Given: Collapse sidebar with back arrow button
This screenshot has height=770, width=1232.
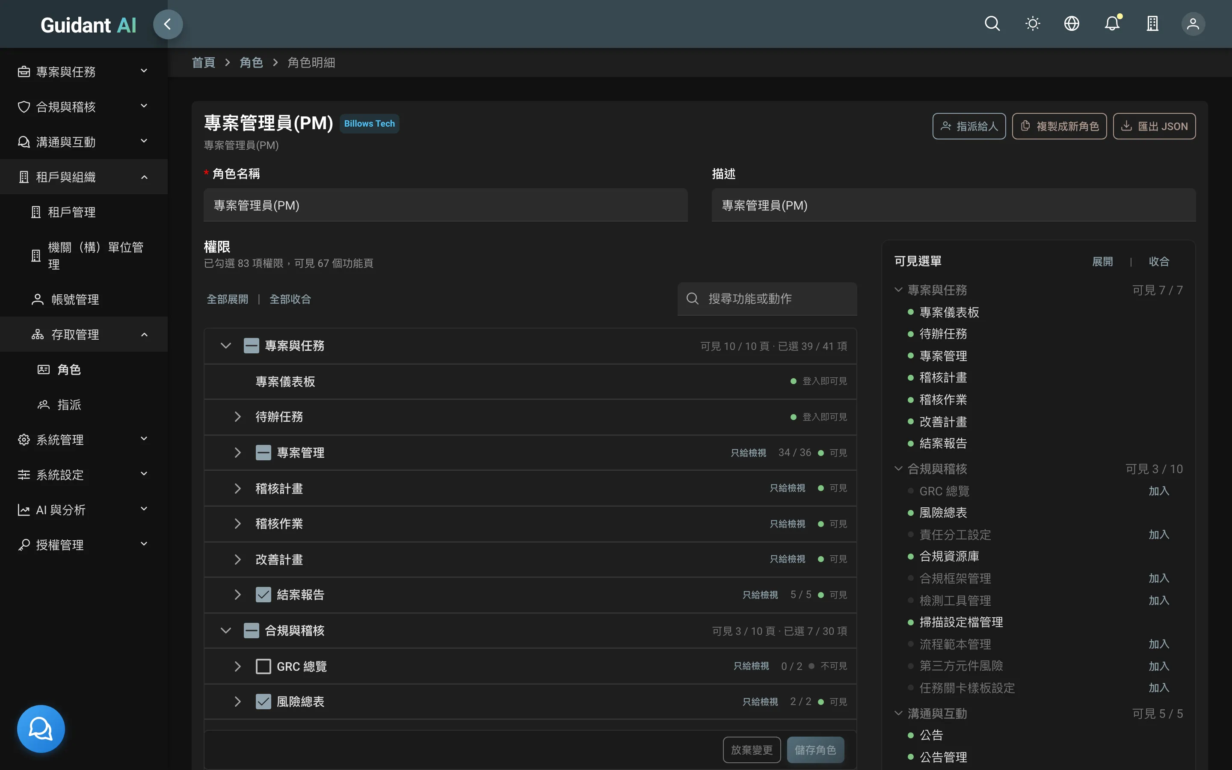Looking at the screenshot, I should point(168,24).
